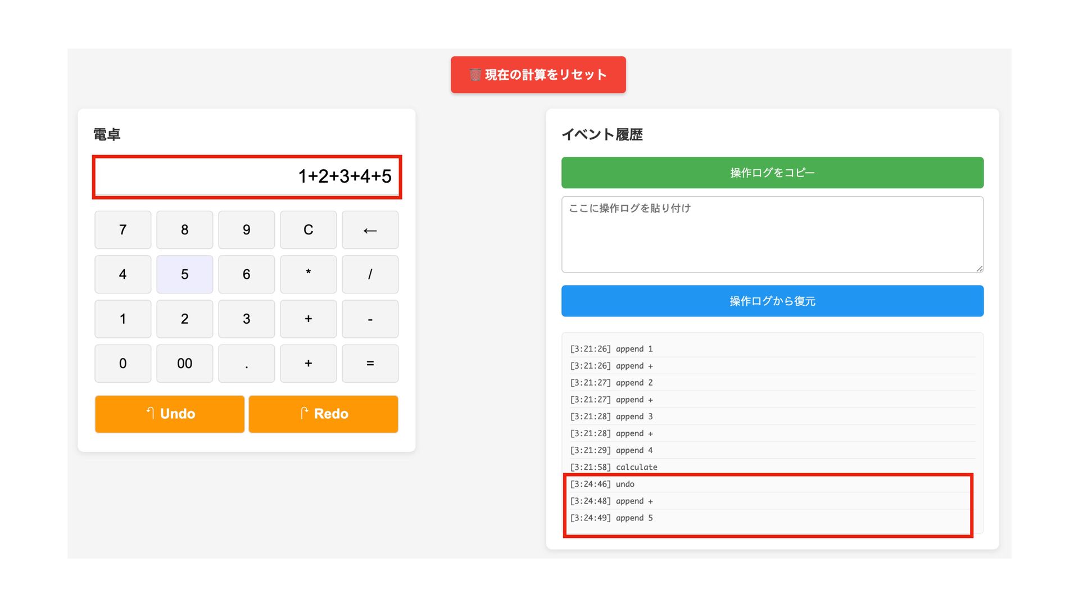Click the blue restore from log button
The image size is (1079, 607).
pyautogui.click(x=772, y=301)
